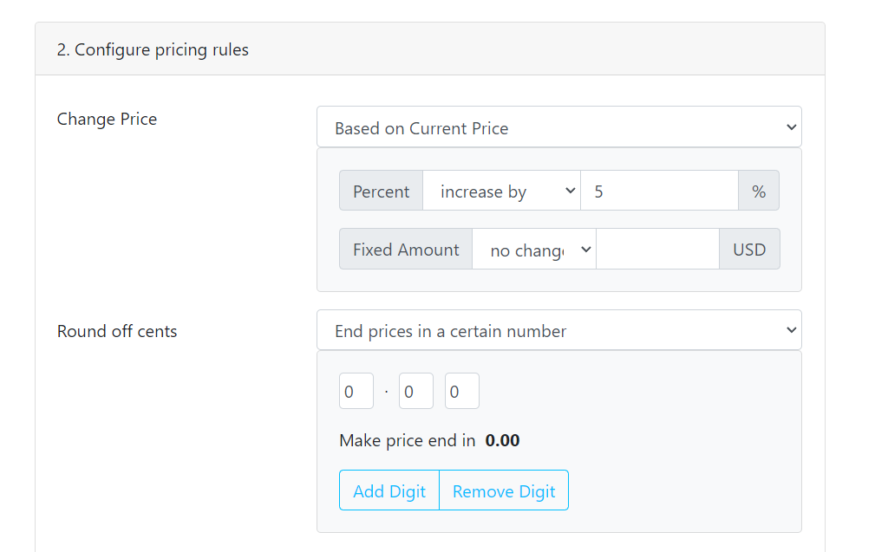
Task: Open the Percent 'increase by' dropdown
Action: [x=500, y=192]
